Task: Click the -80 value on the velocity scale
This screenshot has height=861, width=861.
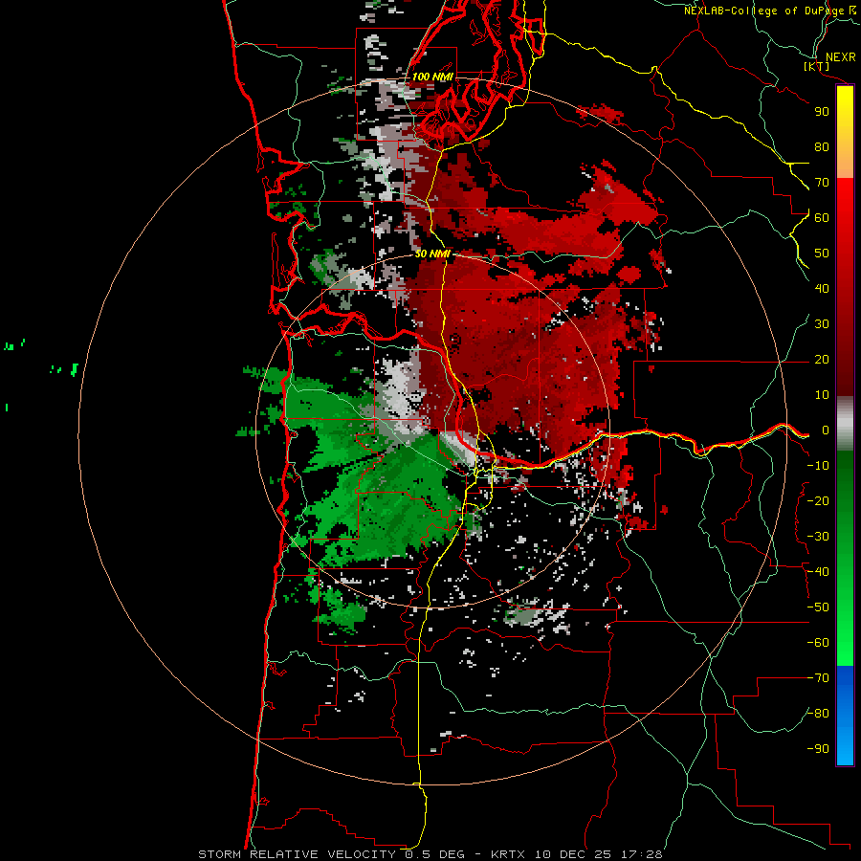Action: [x=818, y=714]
